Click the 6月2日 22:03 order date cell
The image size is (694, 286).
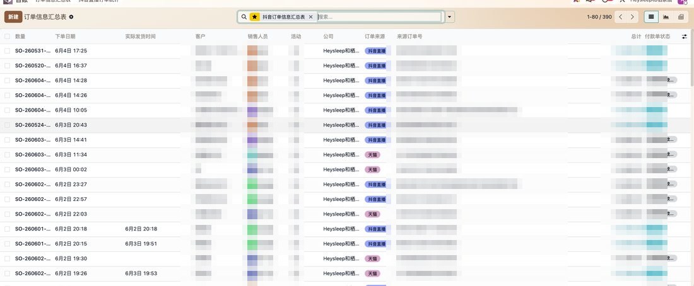[71, 214]
